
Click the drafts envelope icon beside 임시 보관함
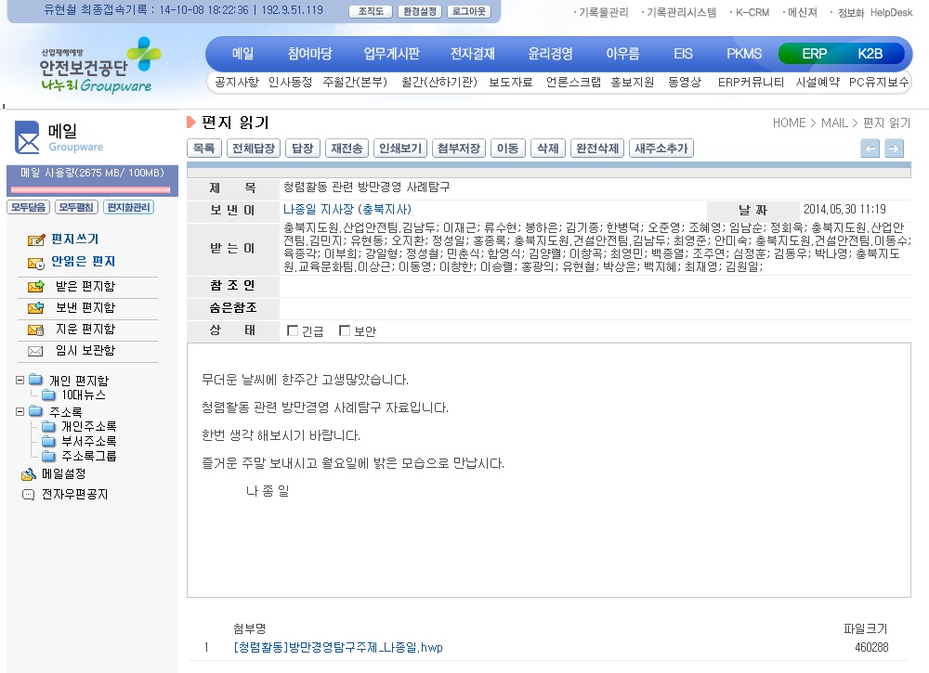(x=35, y=351)
